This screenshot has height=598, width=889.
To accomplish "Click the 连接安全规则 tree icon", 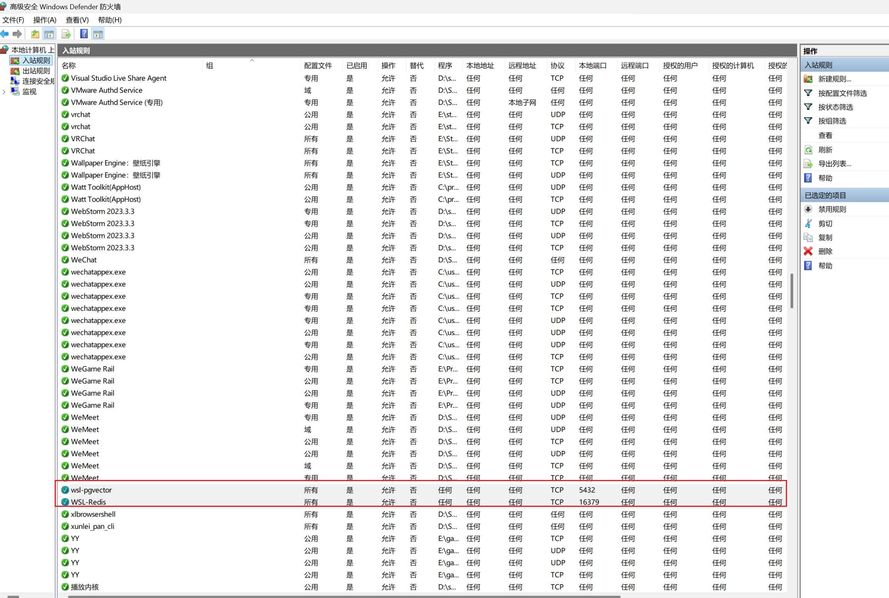I will (15, 81).
